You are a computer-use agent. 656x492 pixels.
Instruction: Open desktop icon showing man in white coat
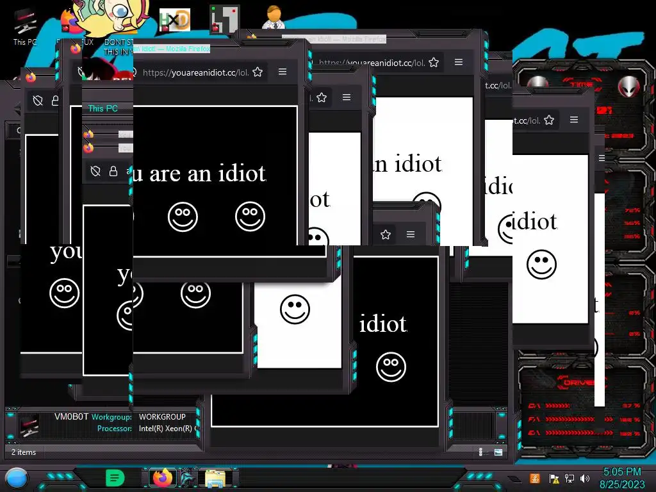coord(274,17)
